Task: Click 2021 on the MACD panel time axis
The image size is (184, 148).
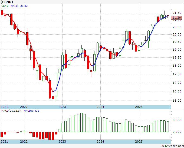Action: tap(4, 141)
